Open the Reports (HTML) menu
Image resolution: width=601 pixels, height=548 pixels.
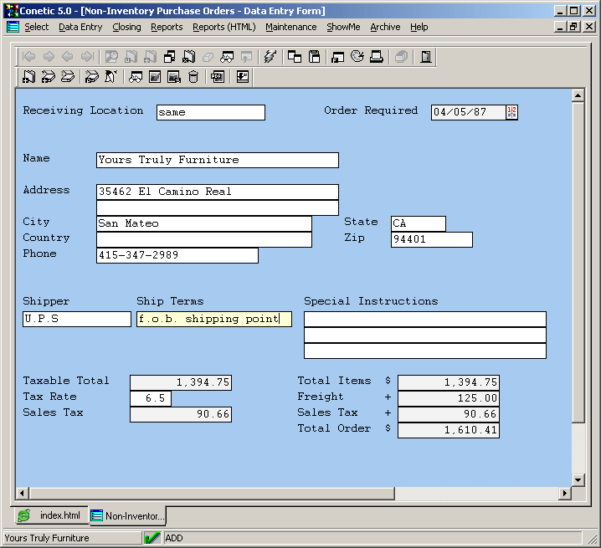223,27
